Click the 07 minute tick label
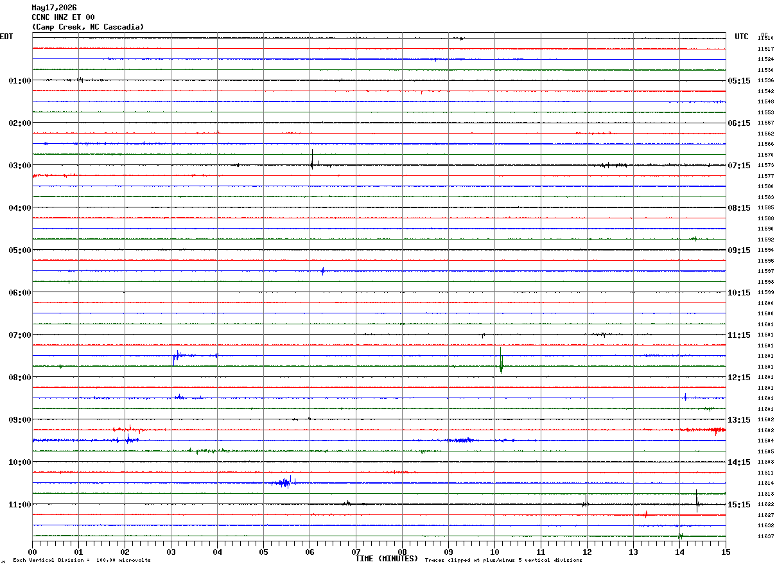777x569 pixels. tap(356, 552)
